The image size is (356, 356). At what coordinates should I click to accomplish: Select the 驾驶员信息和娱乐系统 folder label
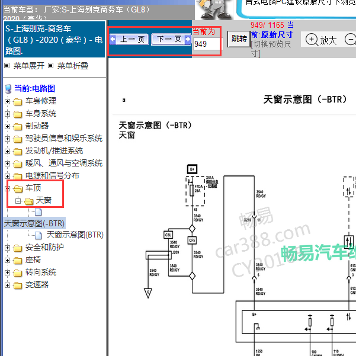64,138
